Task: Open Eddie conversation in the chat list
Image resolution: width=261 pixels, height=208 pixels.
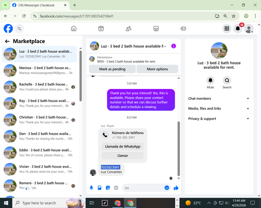Action: click(x=39, y=153)
